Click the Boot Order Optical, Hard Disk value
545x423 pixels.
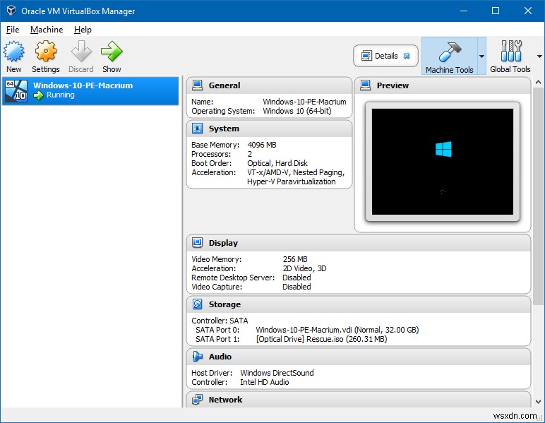tap(277, 163)
